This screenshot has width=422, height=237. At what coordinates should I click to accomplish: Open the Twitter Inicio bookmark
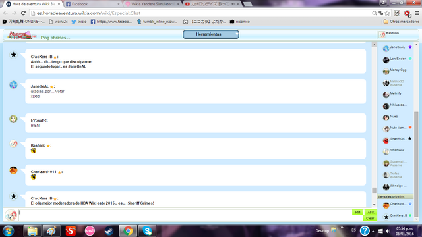[x=79, y=22]
